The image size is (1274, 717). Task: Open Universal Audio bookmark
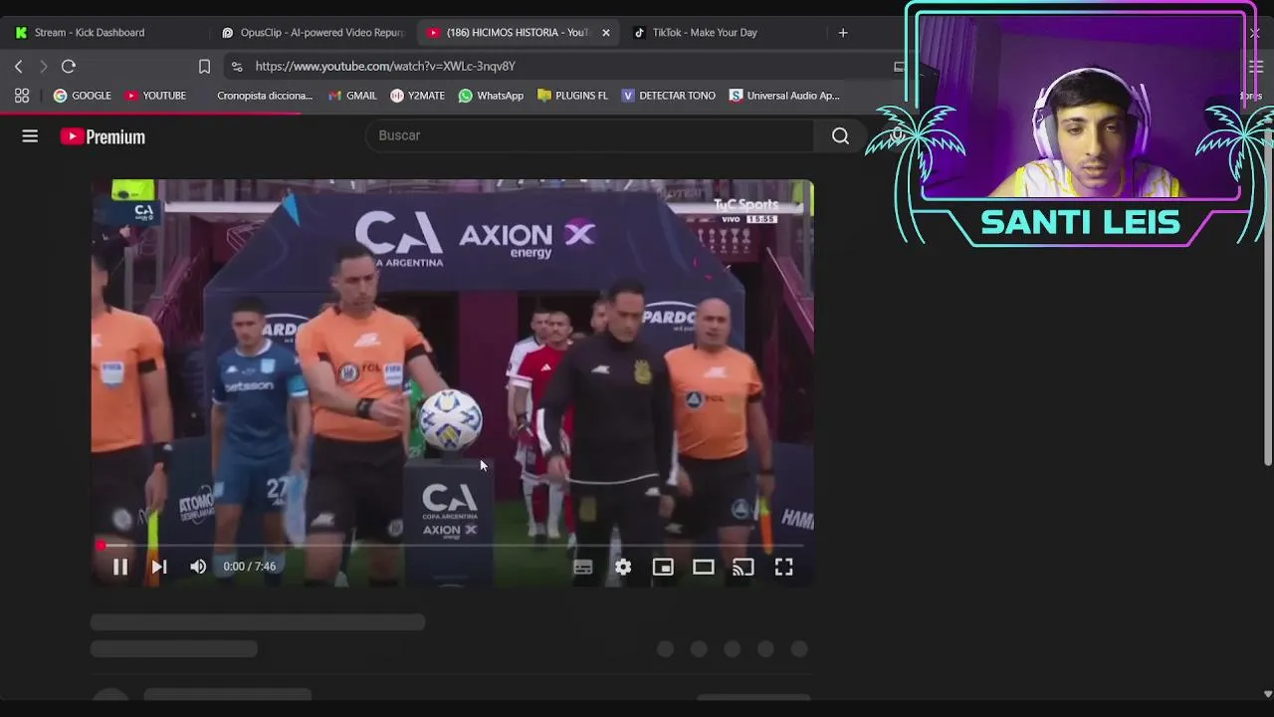(x=784, y=96)
